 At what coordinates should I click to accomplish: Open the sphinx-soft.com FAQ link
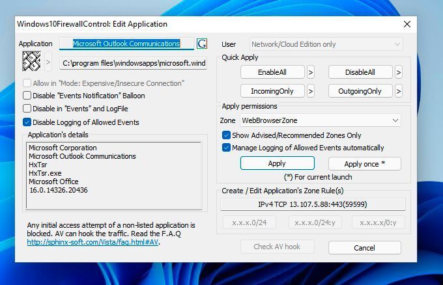click(93, 242)
